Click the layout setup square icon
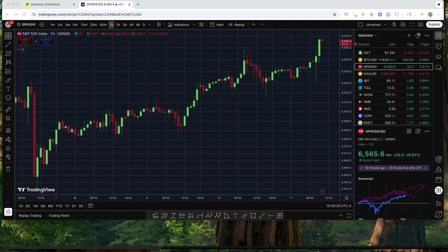Screen dimensions: 448x252 coord(360,24)
